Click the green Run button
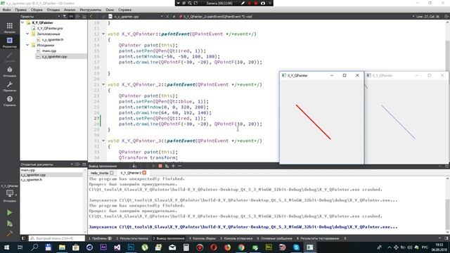The width and height of the screenshot is (450, 253). (x=9, y=212)
